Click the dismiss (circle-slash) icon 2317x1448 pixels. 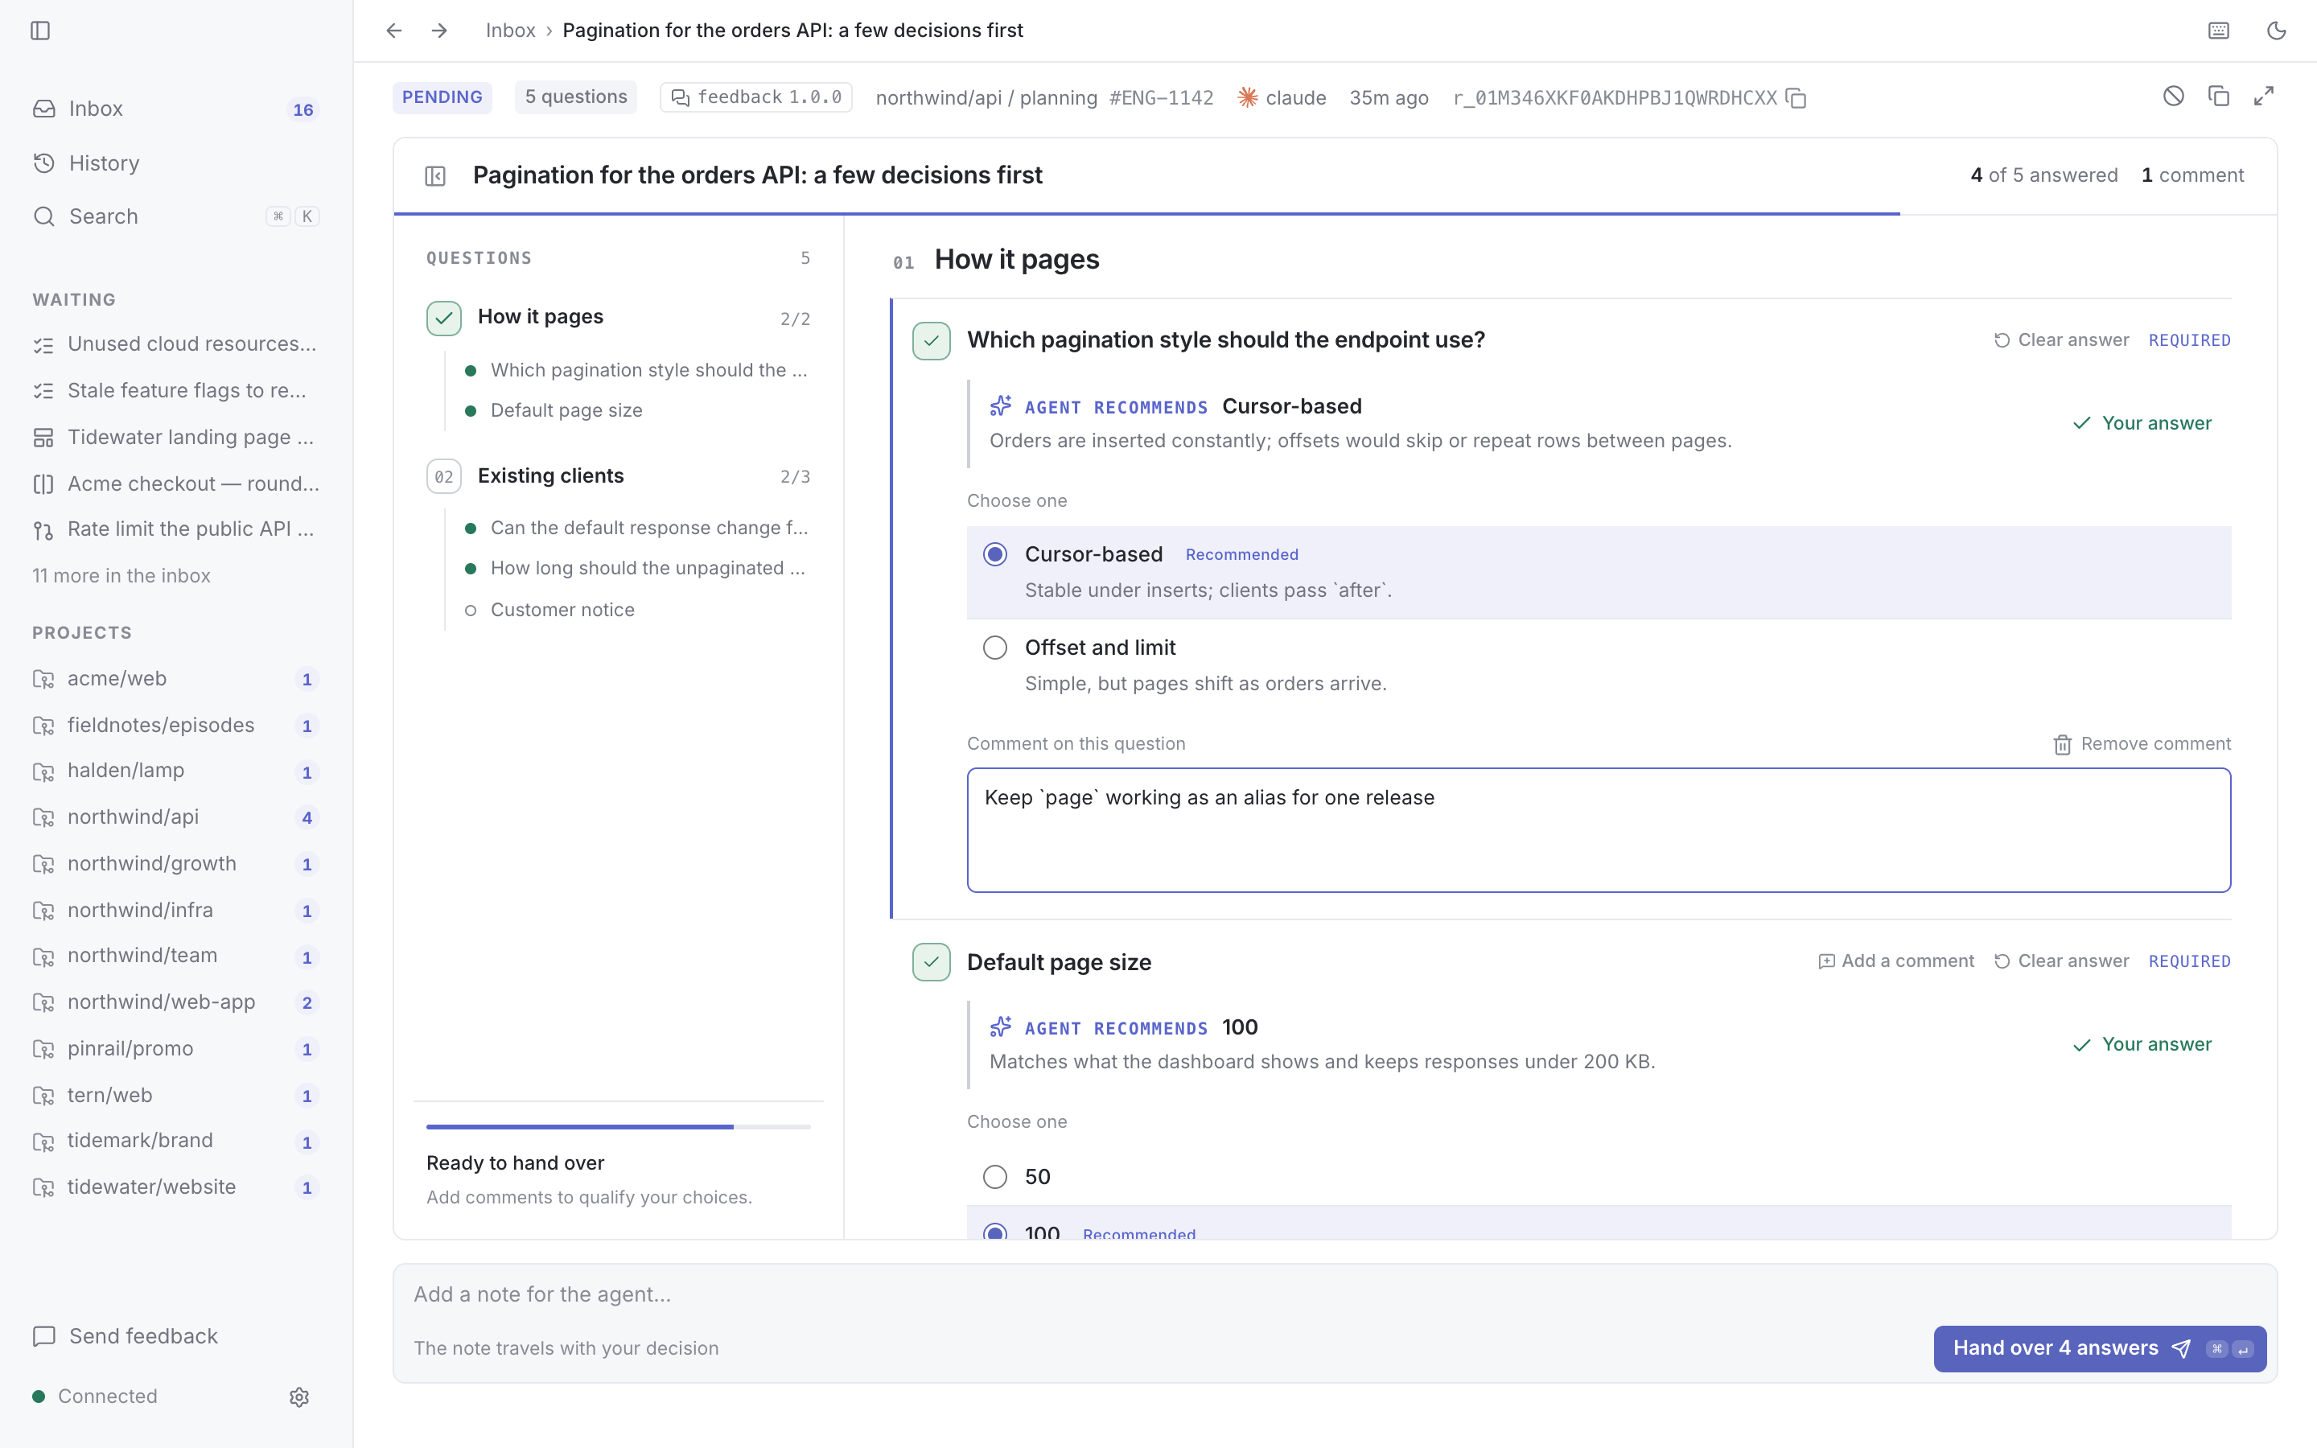coord(2173,96)
